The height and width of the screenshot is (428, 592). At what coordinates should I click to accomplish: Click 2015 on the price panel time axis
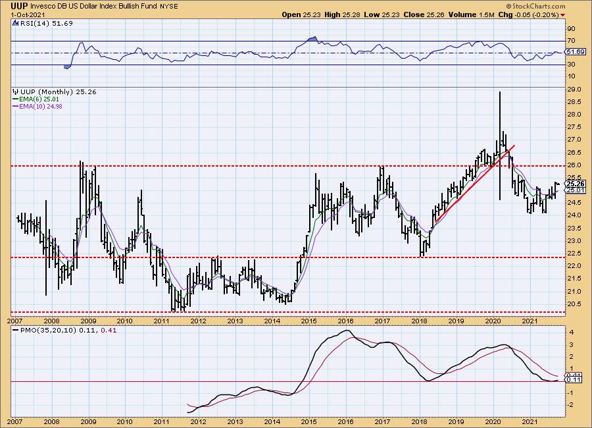[x=308, y=321]
